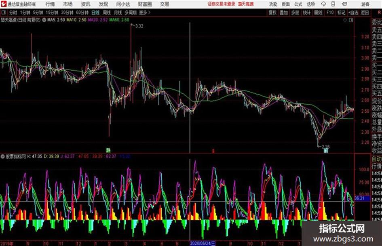Screen dimensions: 382x246
Task: Click the +自选 add to watchlist button
Action: coord(353,13)
